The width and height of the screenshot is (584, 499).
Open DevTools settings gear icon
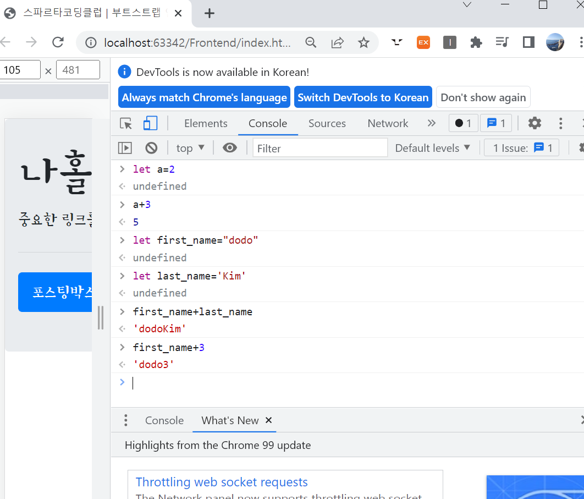tap(535, 123)
